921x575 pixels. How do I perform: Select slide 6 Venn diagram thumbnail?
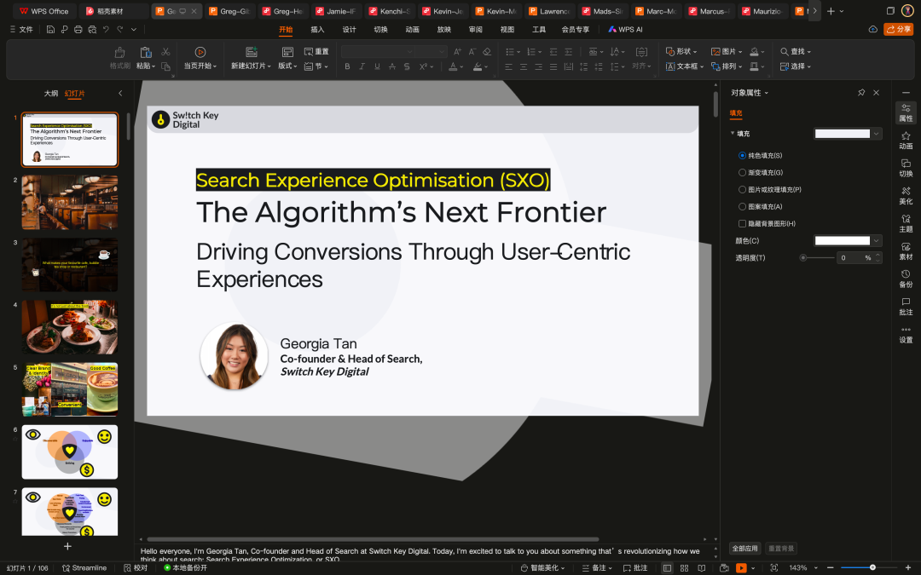(x=70, y=452)
